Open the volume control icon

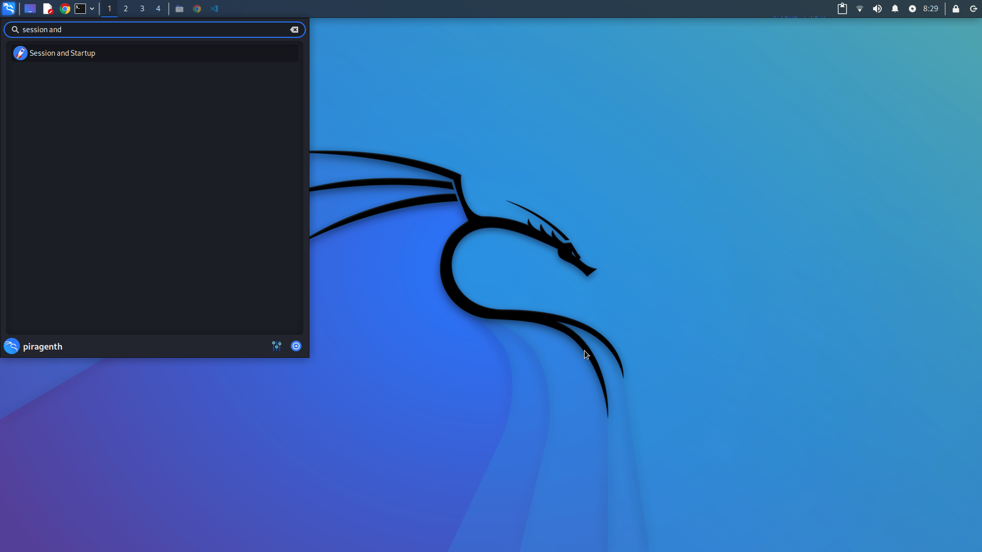tap(877, 9)
